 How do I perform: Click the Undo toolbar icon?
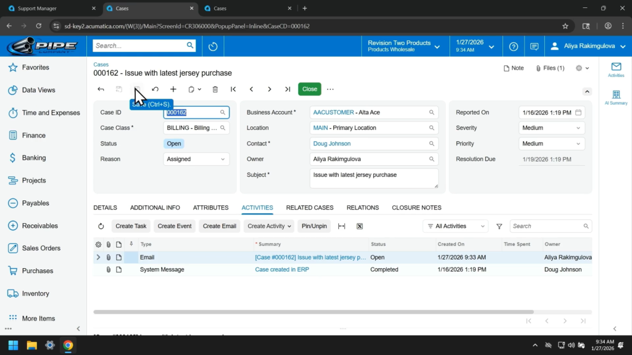[155, 89]
